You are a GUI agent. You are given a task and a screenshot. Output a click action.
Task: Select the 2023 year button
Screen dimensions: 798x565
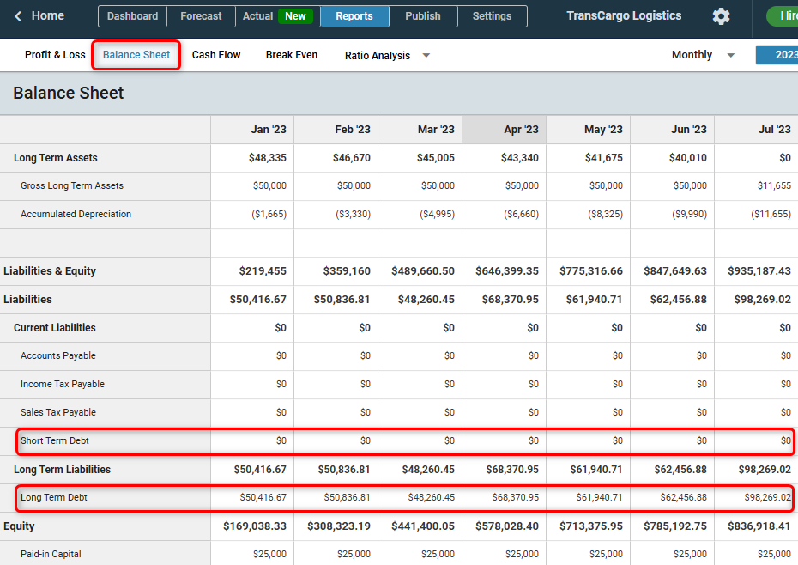(777, 55)
